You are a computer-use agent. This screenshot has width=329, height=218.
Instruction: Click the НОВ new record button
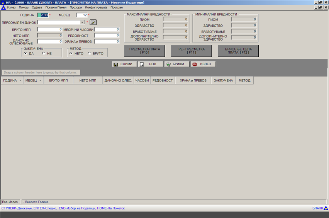coord(150,64)
